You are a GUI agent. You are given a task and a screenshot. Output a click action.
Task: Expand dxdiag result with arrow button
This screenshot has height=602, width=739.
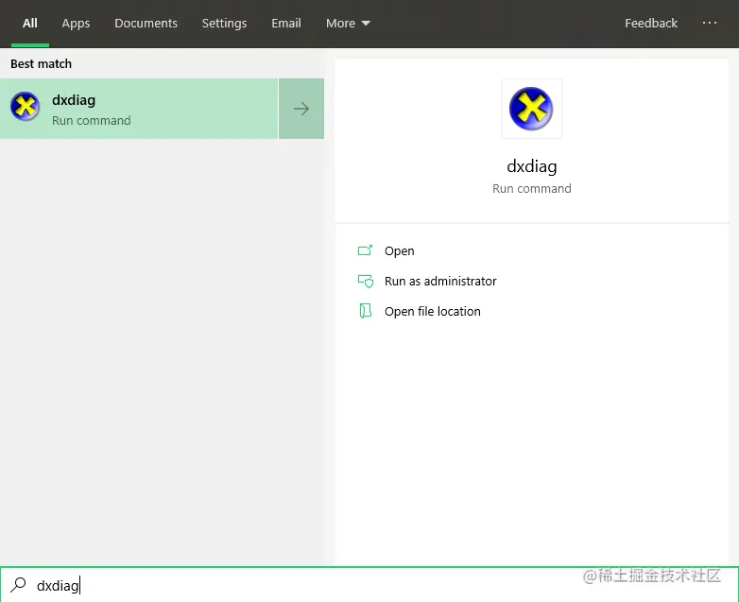[x=301, y=109]
